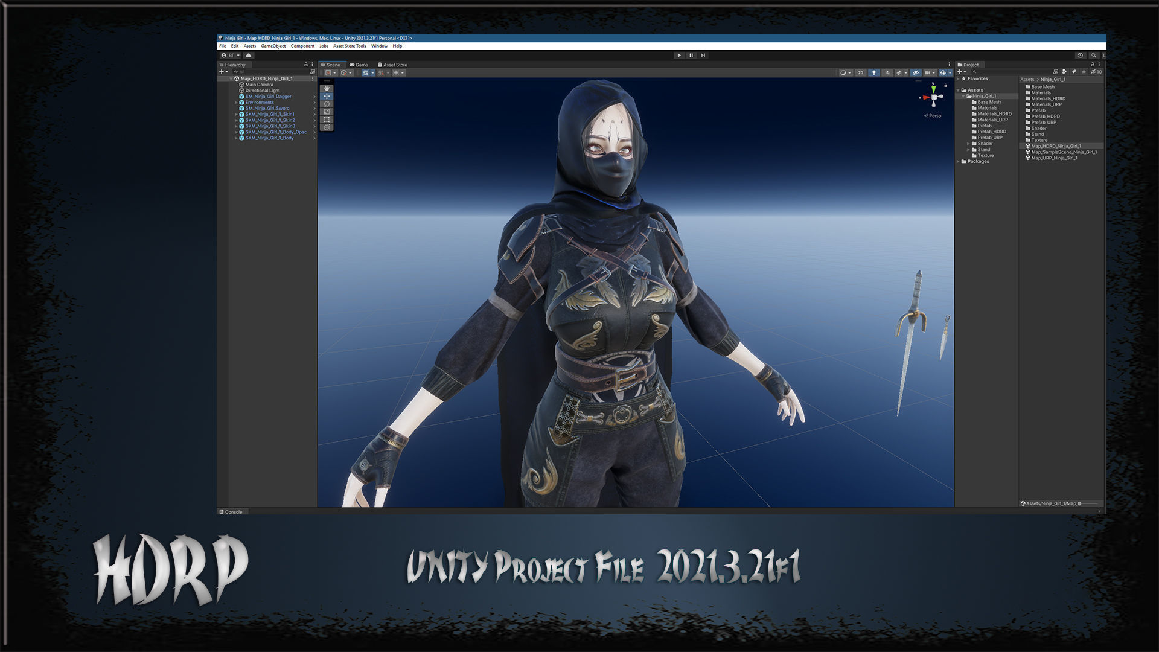The width and height of the screenshot is (1159, 652).
Task: Click the Step frame button
Action: 703,55
